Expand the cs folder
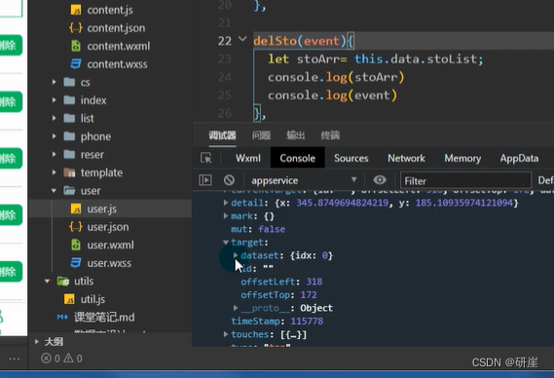Image resolution: width=554 pixels, height=378 pixels. click(55, 82)
